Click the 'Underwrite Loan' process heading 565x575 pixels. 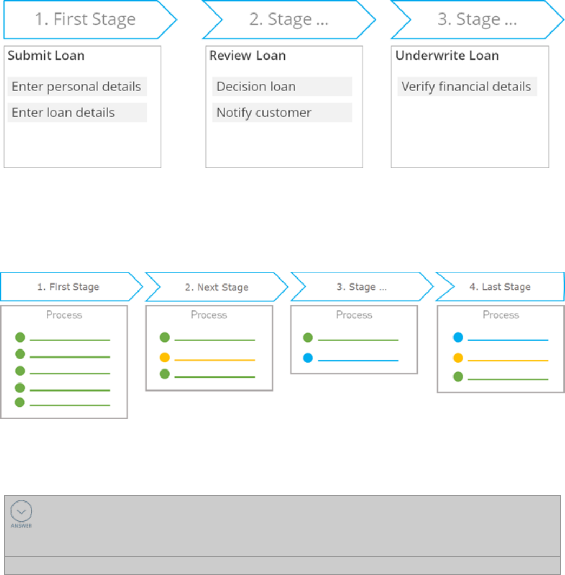click(x=447, y=55)
